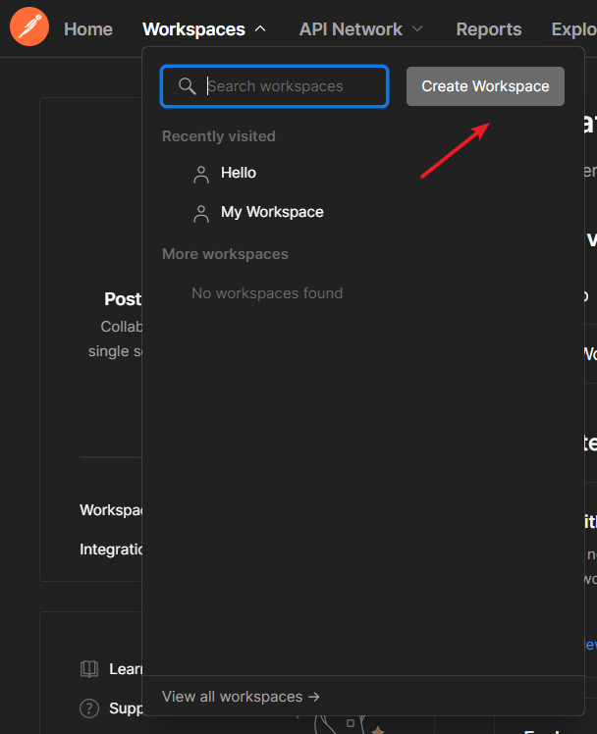
Task: Open the Explore menu item
Action: pyautogui.click(x=574, y=29)
